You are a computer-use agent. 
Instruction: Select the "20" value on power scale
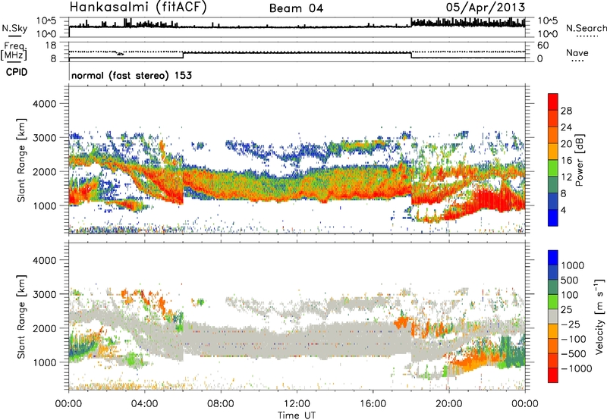coord(566,144)
